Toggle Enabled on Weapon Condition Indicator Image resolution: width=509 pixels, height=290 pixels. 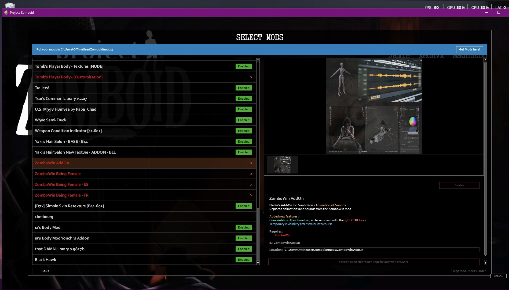244,131
